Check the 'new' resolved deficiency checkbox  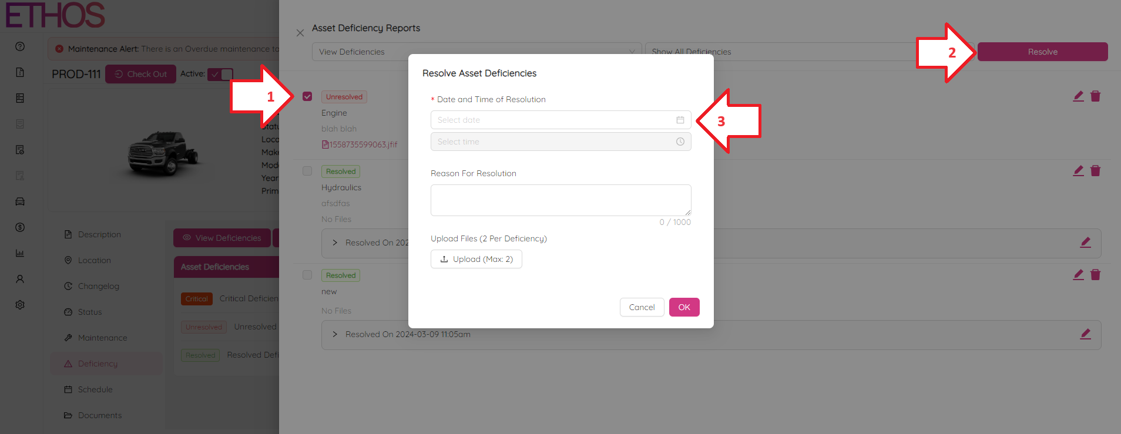point(307,275)
